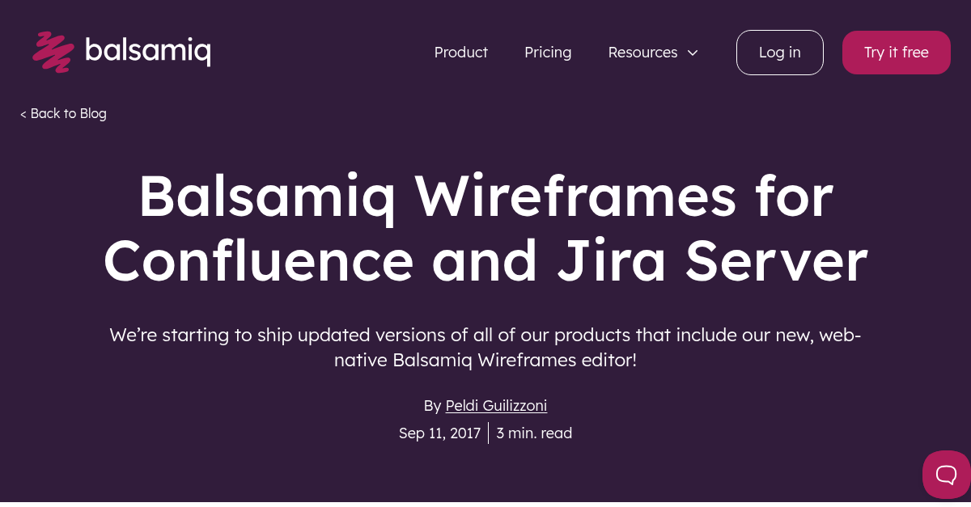Click the balsamiq wordmark text
Screen dimensions: 971x507
[148, 51]
